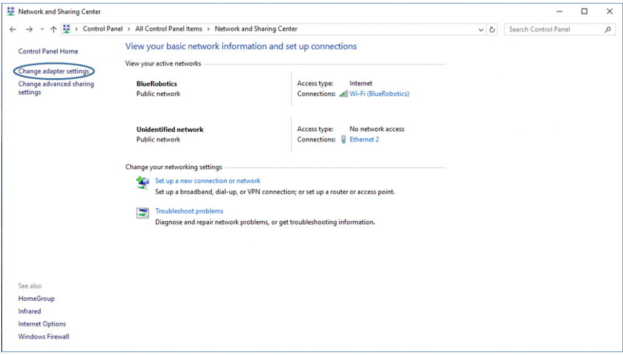This screenshot has height=355, width=623.
Task: Open Change adapter settings
Action: point(54,71)
